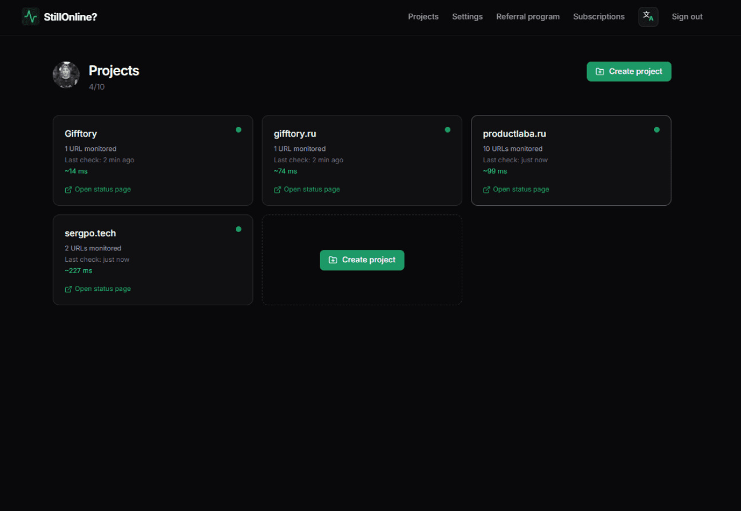This screenshot has width=741, height=511.
Task: Click external-link icon on Gifftory status link
Action: (69, 190)
